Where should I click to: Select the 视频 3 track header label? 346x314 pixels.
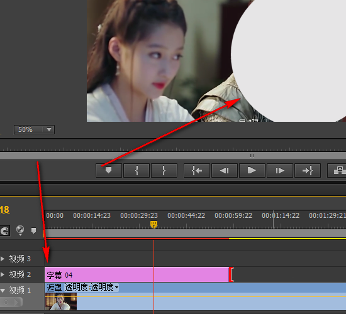pyautogui.click(x=20, y=259)
